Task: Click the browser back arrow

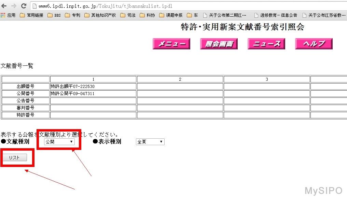Action: click(4, 6)
